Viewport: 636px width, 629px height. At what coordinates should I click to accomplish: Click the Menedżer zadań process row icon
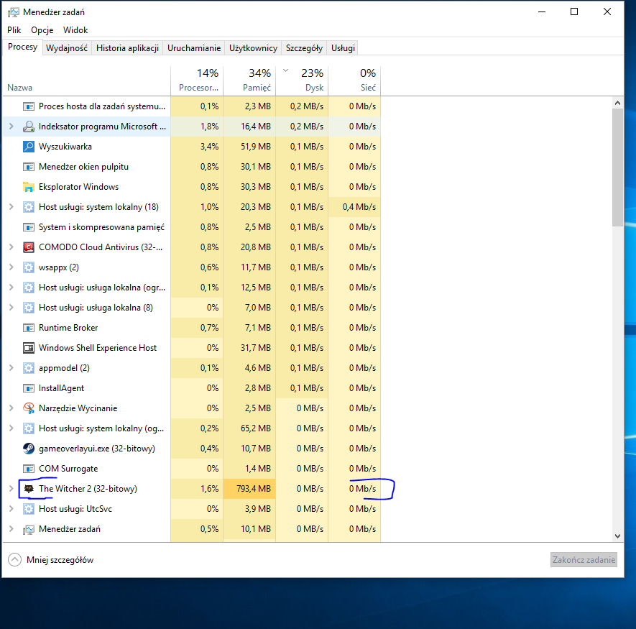click(x=29, y=529)
